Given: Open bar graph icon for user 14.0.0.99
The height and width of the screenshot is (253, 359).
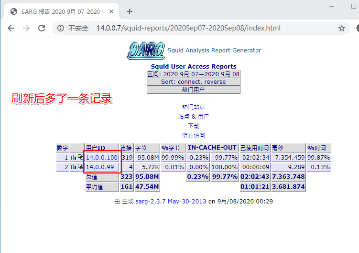Looking at the screenshot, I should pos(73,167).
